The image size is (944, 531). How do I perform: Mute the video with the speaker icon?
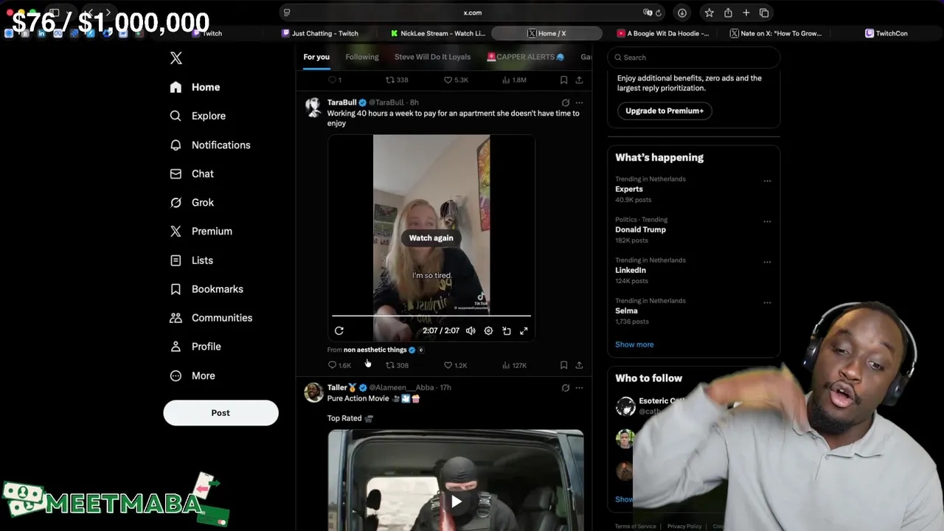[471, 331]
